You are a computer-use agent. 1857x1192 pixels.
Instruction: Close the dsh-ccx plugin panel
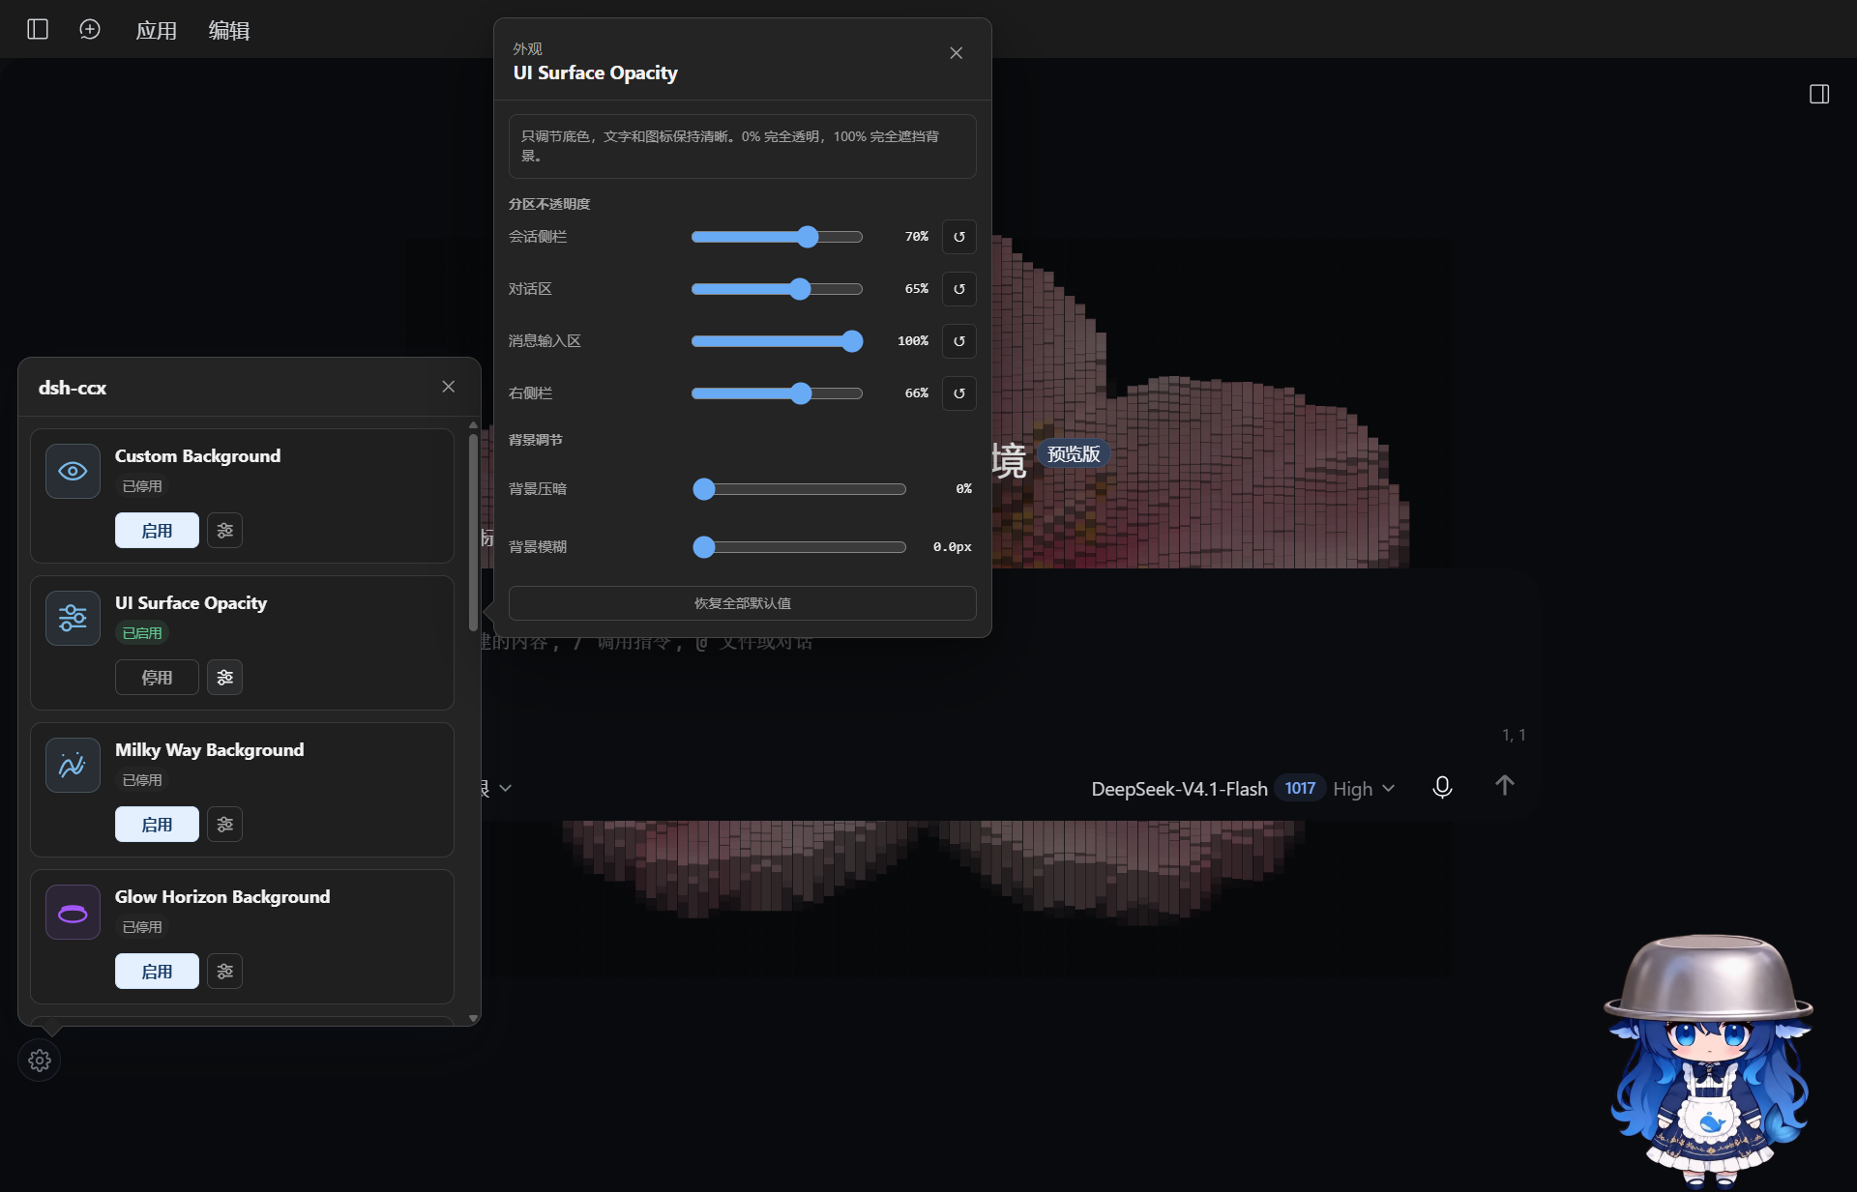point(449,387)
